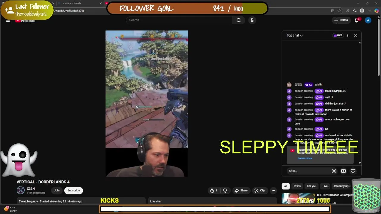381x214 pixels.
Task: Click the '142K subscribers' text
Action: (36, 193)
